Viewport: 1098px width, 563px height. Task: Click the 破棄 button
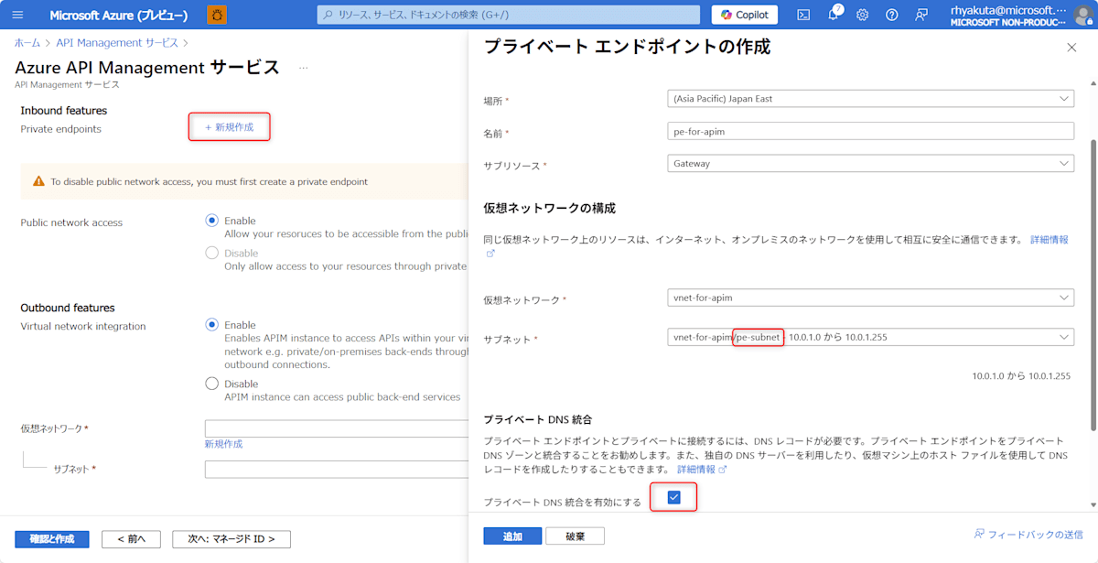575,536
